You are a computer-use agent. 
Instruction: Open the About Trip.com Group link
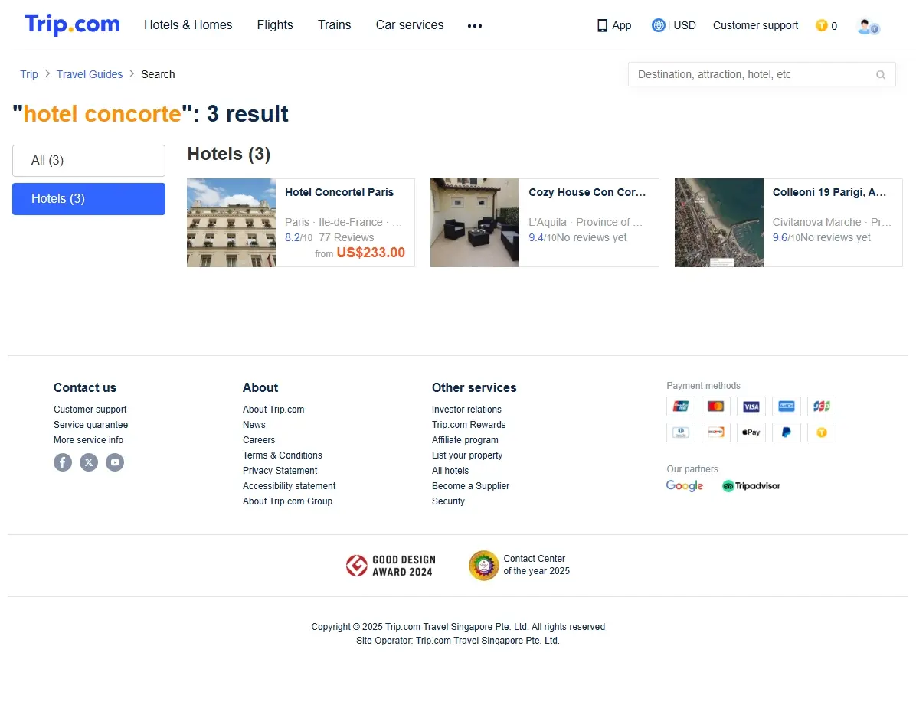tap(287, 501)
